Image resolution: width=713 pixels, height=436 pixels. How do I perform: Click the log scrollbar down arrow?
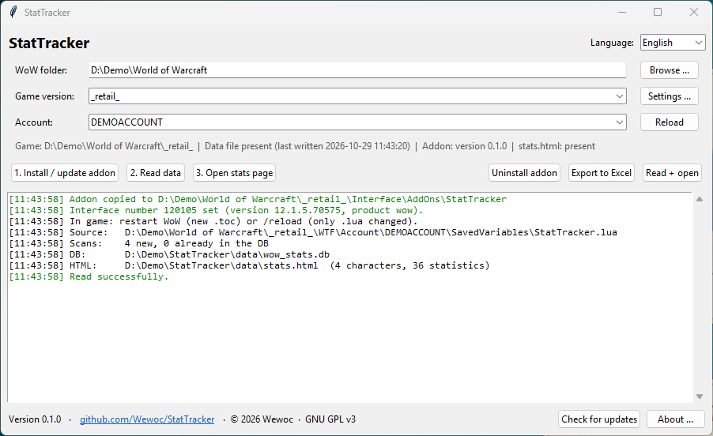[x=700, y=397]
